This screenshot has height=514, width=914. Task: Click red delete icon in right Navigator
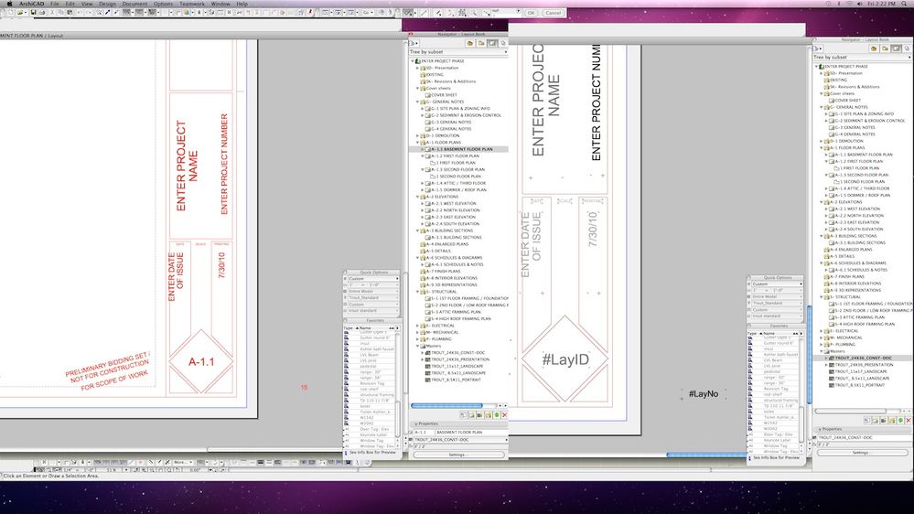point(909,420)
